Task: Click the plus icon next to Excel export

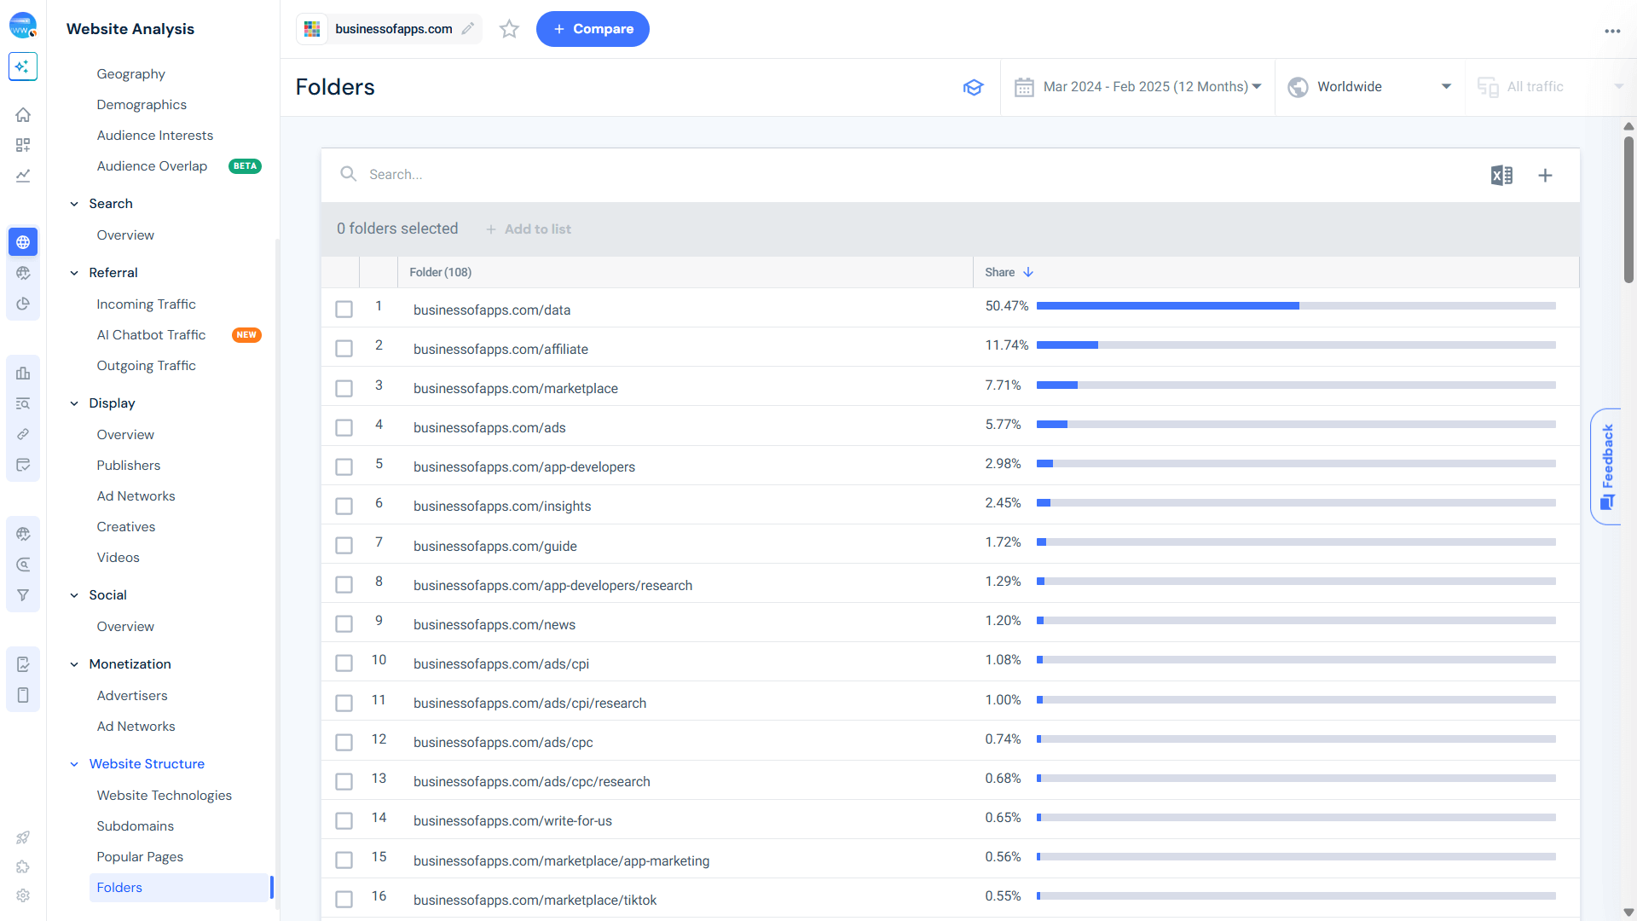Action: 1545,175
